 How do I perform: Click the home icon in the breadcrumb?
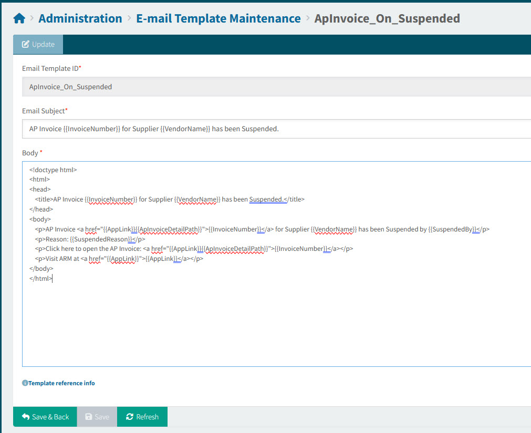19,17
